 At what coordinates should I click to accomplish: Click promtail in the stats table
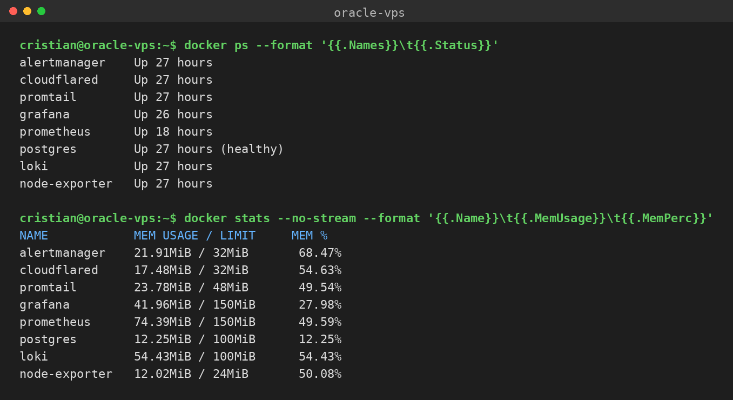48,288
